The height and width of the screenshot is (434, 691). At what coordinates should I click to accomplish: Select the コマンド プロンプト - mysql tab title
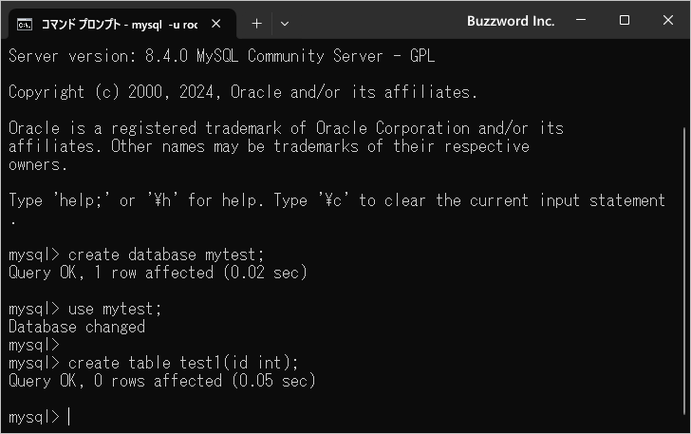120,25
